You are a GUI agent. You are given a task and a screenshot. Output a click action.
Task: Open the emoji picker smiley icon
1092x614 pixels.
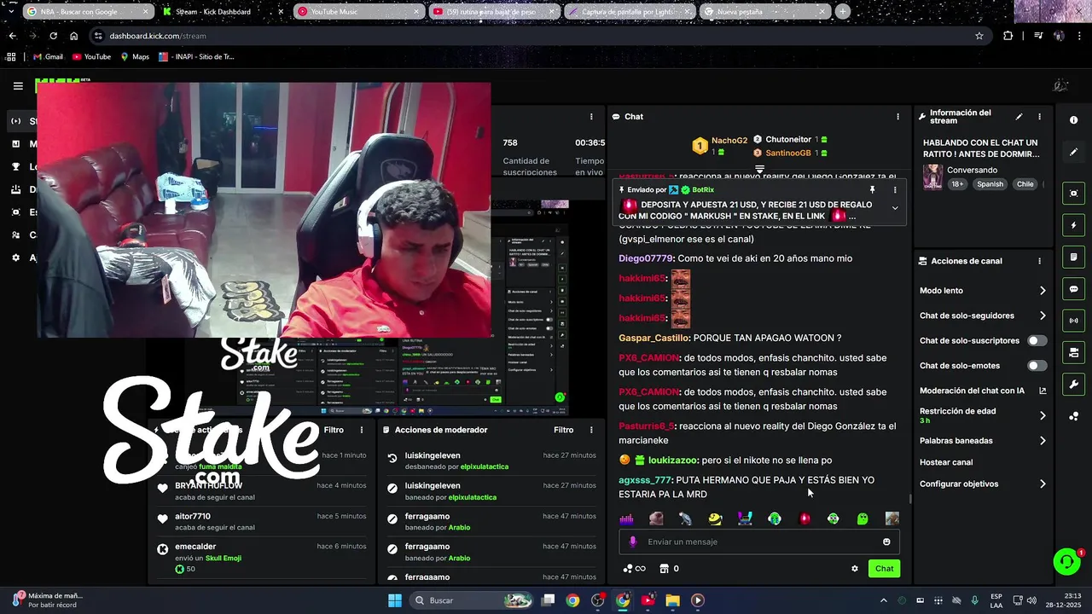click(886, 542)
